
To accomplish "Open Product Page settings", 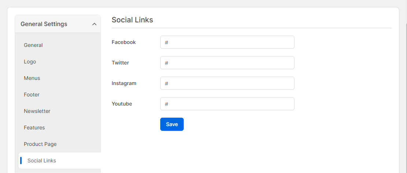I will pyautogui.click(x=40, y=144).
